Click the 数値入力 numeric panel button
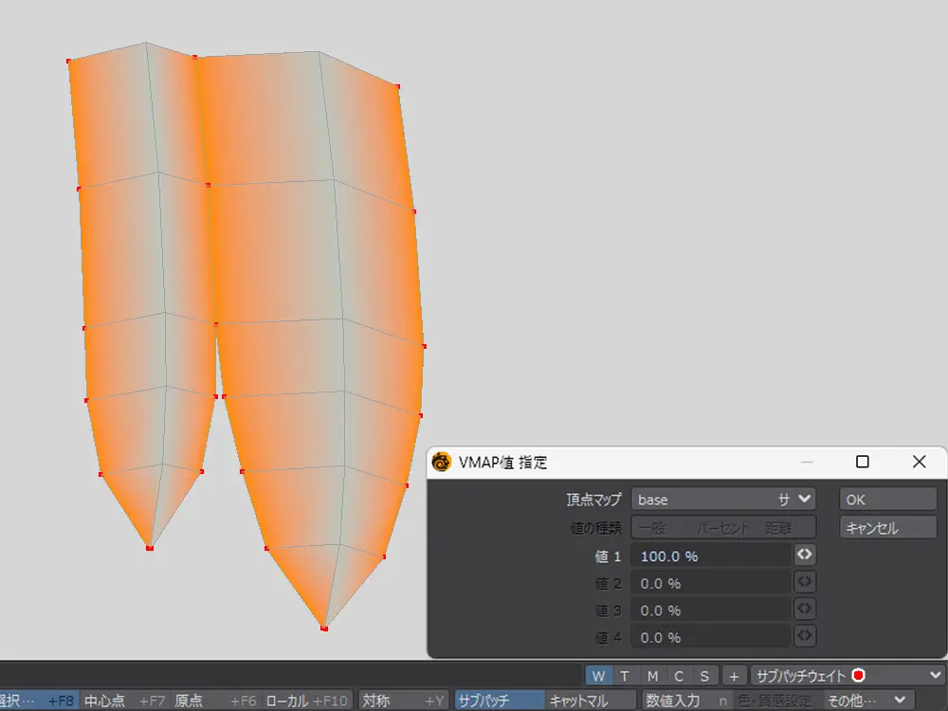This screenshot has width=948, height=711. (x=684, y=701)
